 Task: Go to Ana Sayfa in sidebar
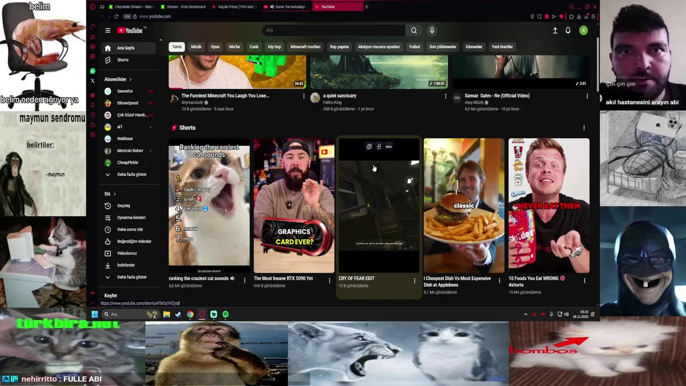pyautogui.click(x=129, y=48)
